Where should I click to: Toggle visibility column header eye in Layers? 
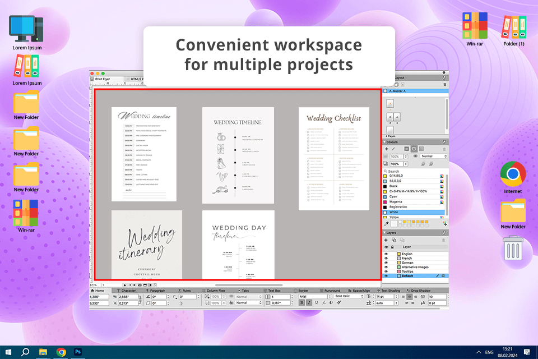coord(386,247)
